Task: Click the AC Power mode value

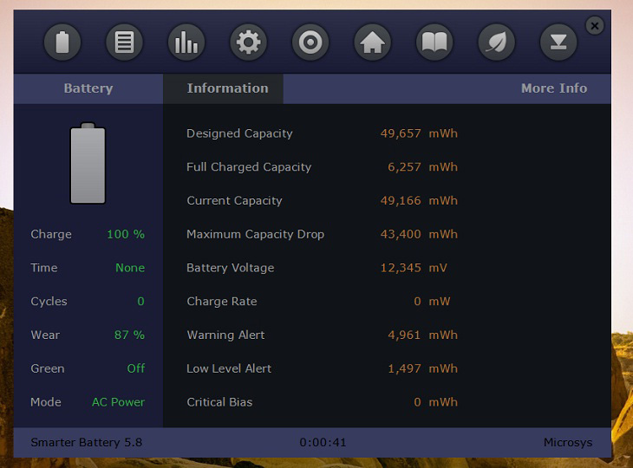Action: (x=118, y=402)
